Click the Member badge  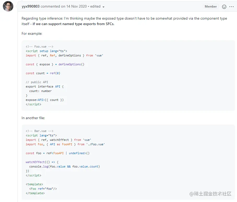coord(211,7)
